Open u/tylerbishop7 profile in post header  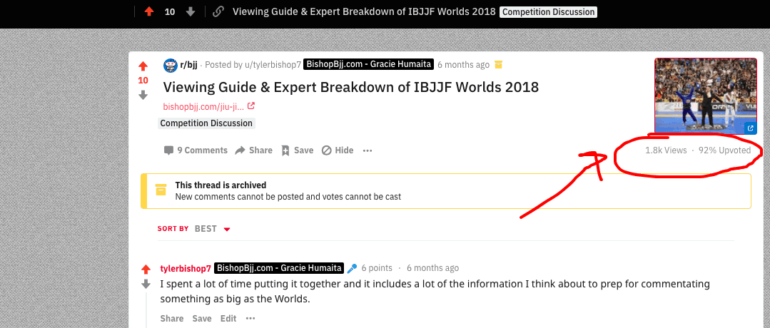click(273, 64)
